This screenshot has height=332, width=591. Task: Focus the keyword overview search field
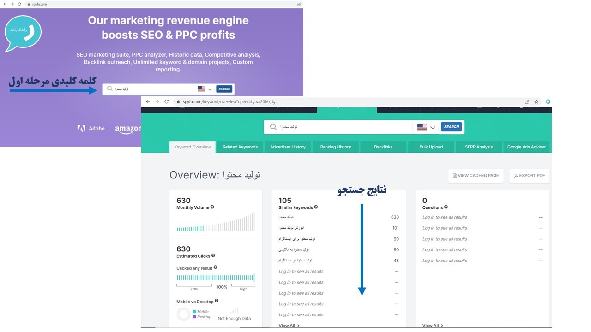[x=346, y=127]
